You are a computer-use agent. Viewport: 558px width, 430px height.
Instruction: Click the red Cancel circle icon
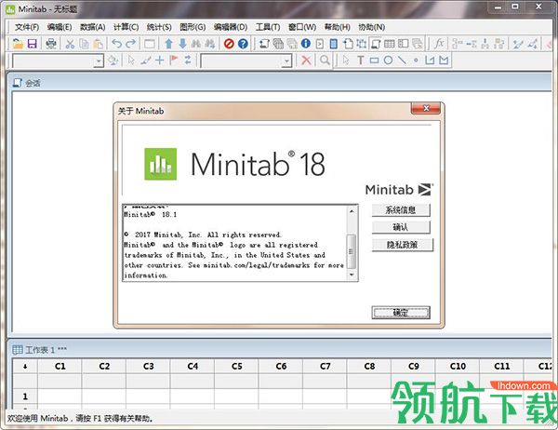click(x=229, y=44)
